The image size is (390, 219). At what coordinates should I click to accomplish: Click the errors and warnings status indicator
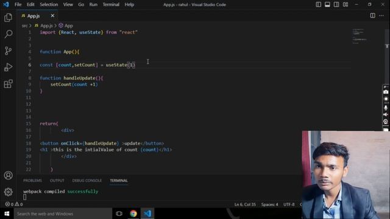pyautogui.click(x=14, y=204)
